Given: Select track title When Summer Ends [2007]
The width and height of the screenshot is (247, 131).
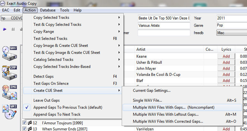Looking at the screenshot, I should [x=64, y=129].
